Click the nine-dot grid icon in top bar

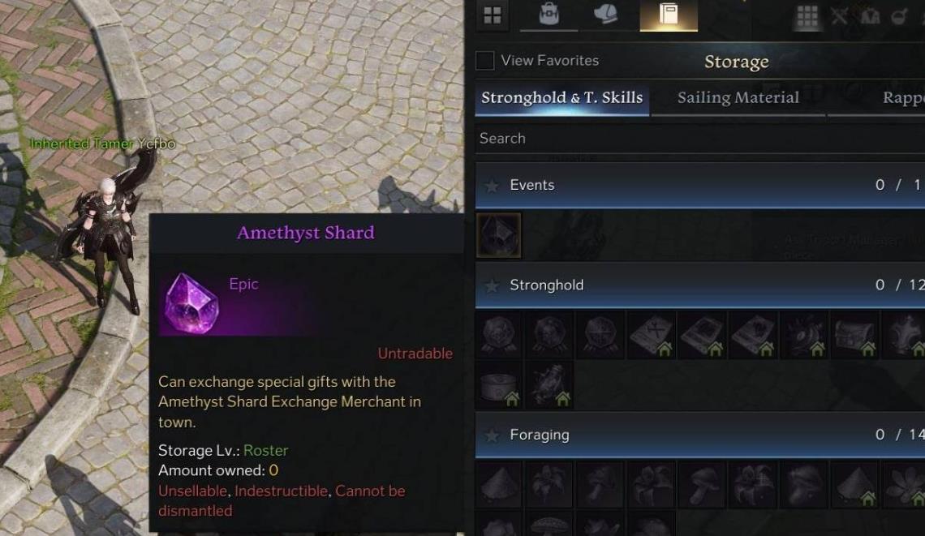click(807, 16)
